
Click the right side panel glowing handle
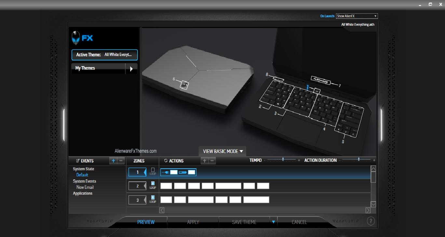click(381, 125)
